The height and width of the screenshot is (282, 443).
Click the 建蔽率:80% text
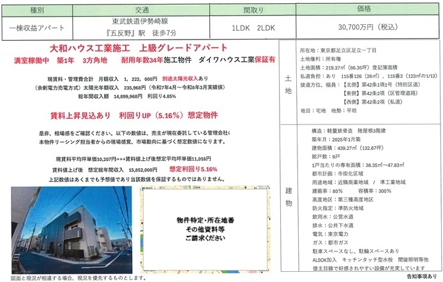[327, 191]
